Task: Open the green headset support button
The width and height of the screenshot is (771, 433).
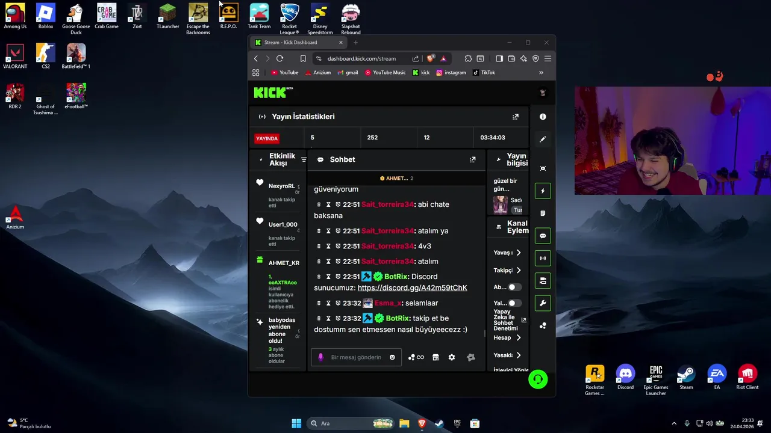Action: [x=538, y=379]
